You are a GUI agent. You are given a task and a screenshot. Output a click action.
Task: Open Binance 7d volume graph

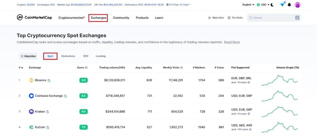[280, 80]
